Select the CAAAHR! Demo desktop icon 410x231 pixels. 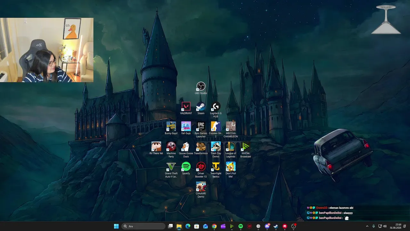click(x=201, y=190)
